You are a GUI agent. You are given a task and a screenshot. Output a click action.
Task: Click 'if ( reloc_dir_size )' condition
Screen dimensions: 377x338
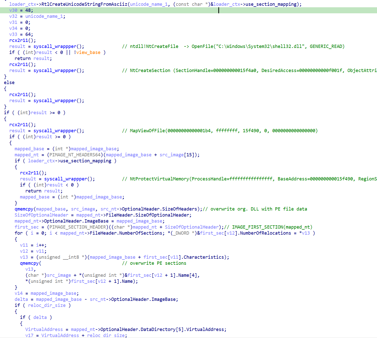43,305
